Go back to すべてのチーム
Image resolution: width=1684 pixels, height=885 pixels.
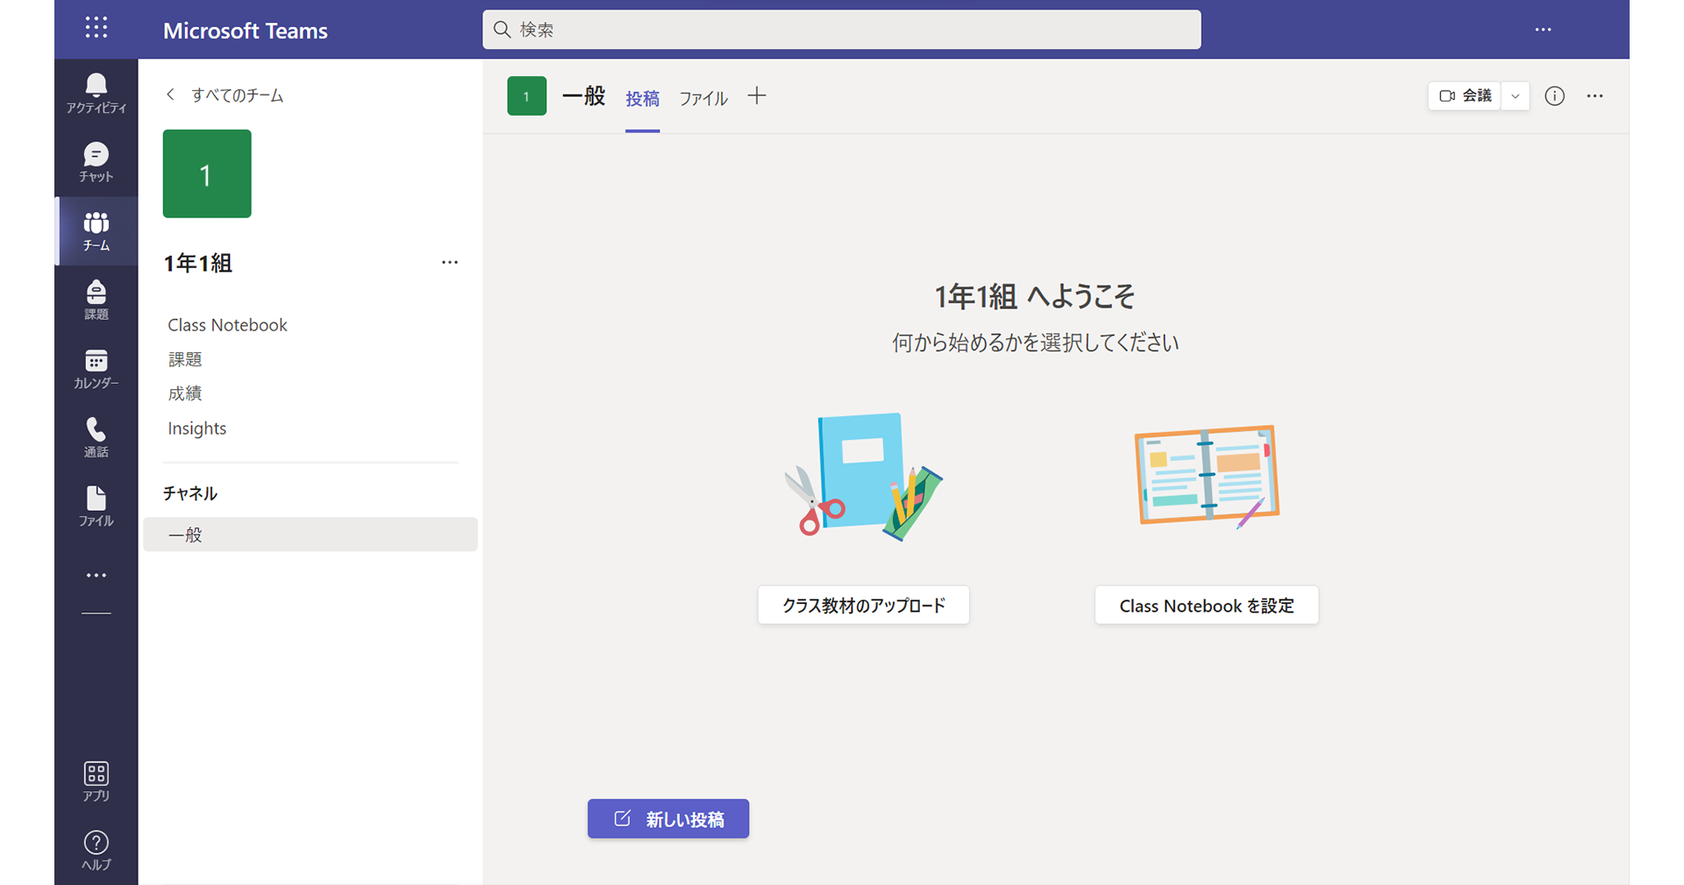point(225,95)
